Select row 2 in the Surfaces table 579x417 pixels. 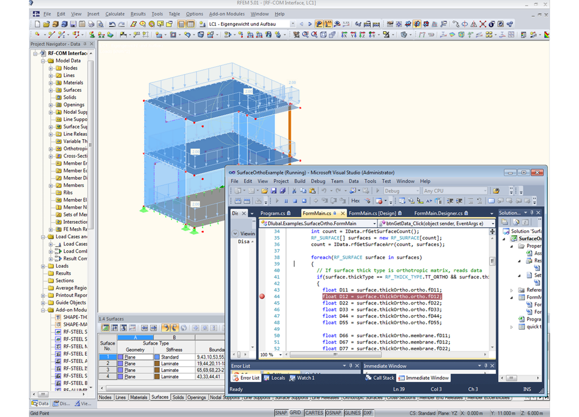coord(107,362)
